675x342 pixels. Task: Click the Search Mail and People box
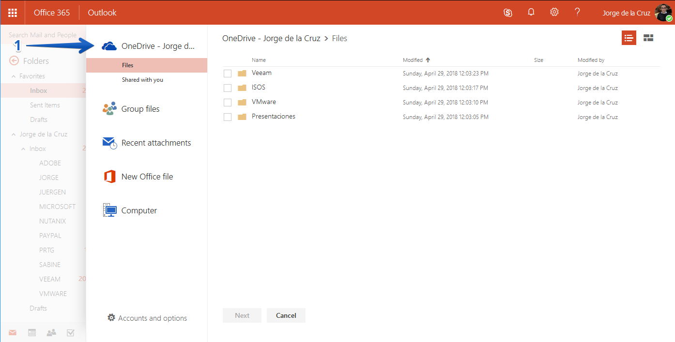43,35
